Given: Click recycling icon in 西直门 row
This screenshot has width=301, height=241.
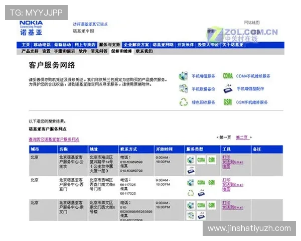Looking at the screenshot, I should tap(191, 193).
